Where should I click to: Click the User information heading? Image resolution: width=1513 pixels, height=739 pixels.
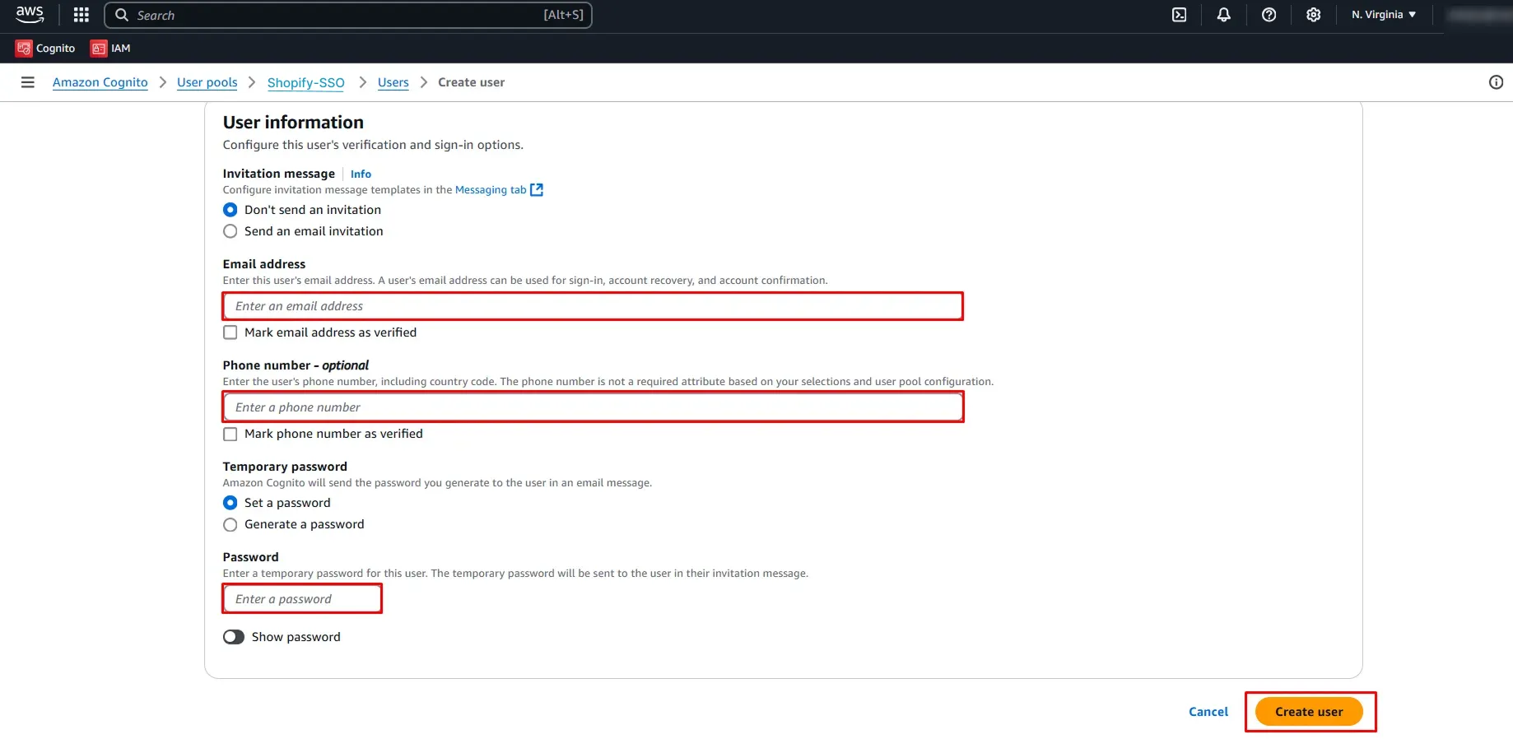(x=293, y=123)
